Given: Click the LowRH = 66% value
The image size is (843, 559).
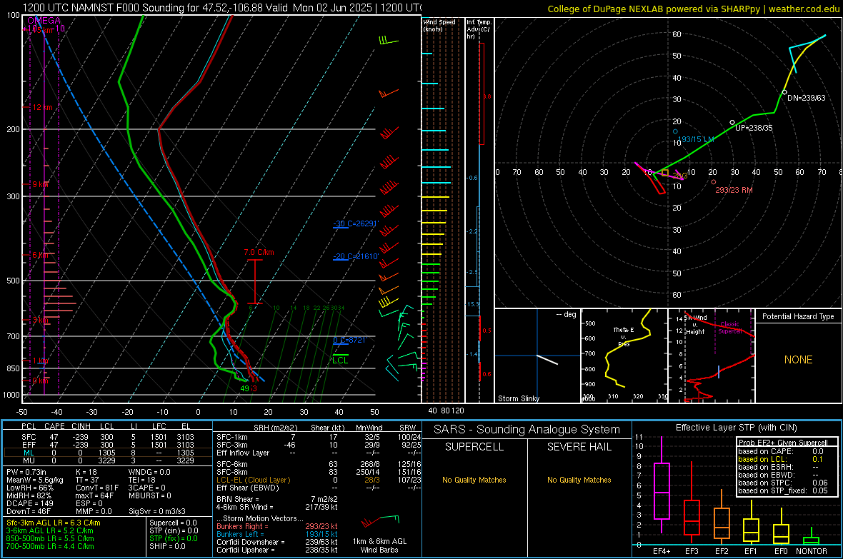Looking at the screenshot, I should [x=30, y=488].
